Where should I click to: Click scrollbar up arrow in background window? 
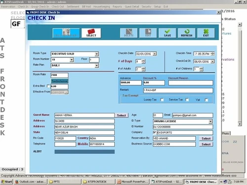(x=240, y=25)
